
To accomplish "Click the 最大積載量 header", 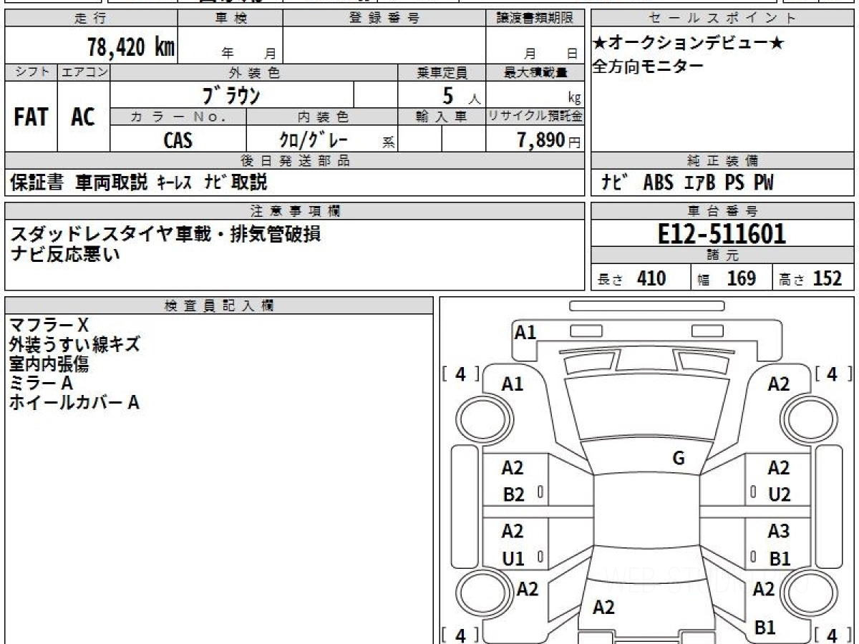I will coord(535,72).
